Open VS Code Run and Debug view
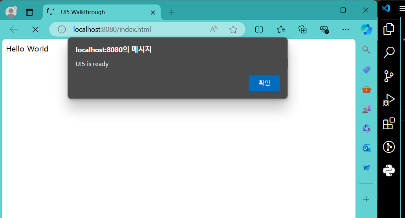 coord(389,100)
